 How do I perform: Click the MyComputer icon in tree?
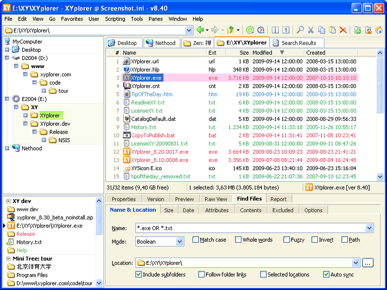point(7,41)
